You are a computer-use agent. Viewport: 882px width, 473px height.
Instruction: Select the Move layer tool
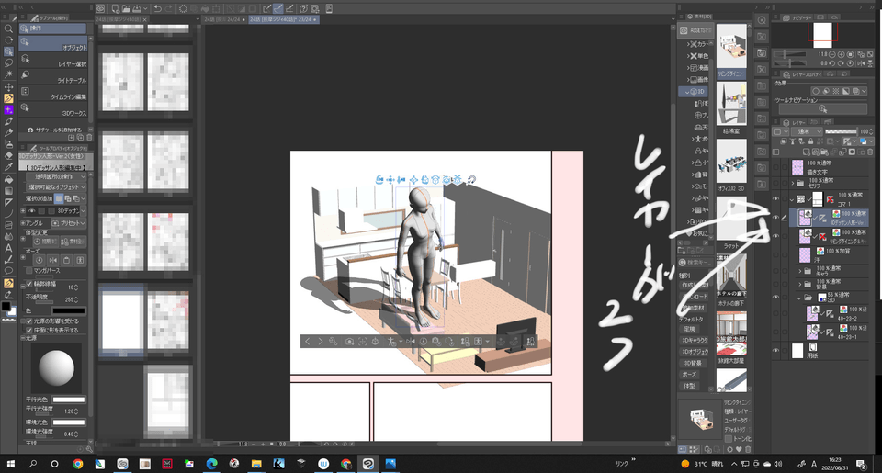click(8, 86)
